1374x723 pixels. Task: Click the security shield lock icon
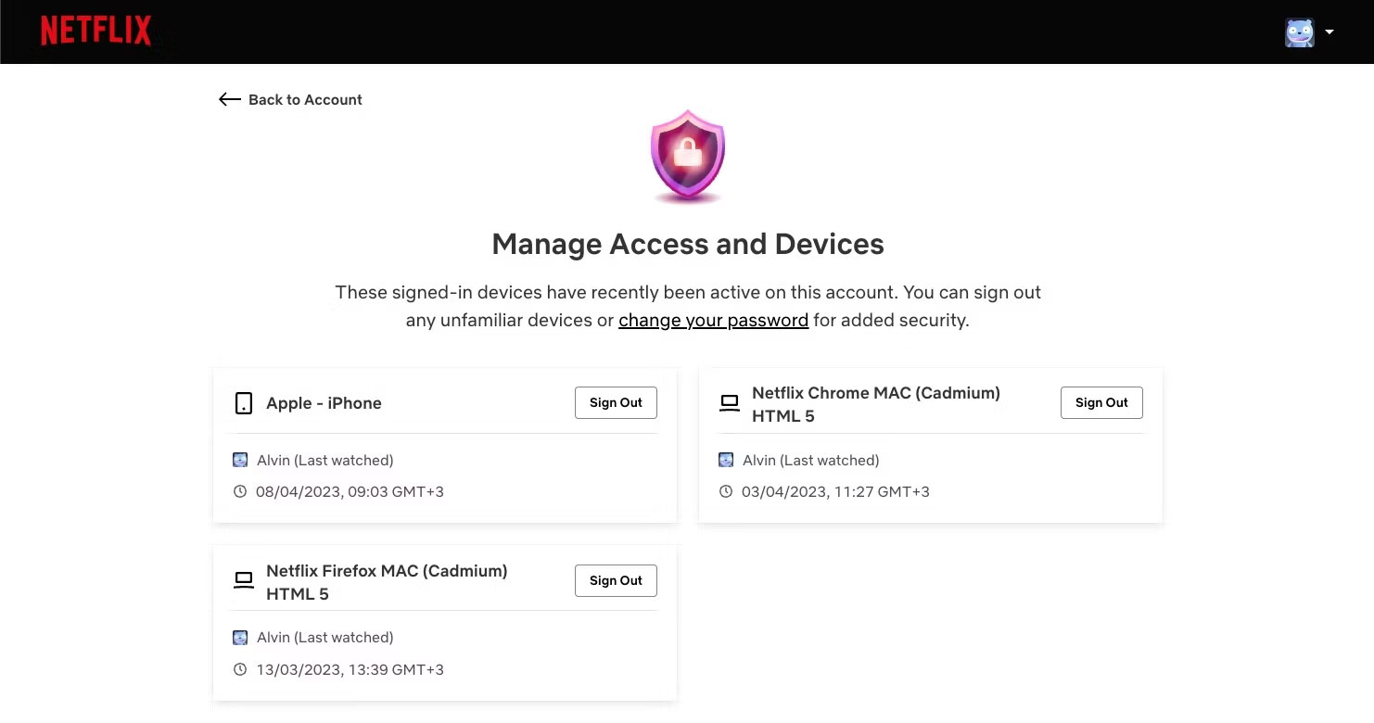tap(687, 156)
